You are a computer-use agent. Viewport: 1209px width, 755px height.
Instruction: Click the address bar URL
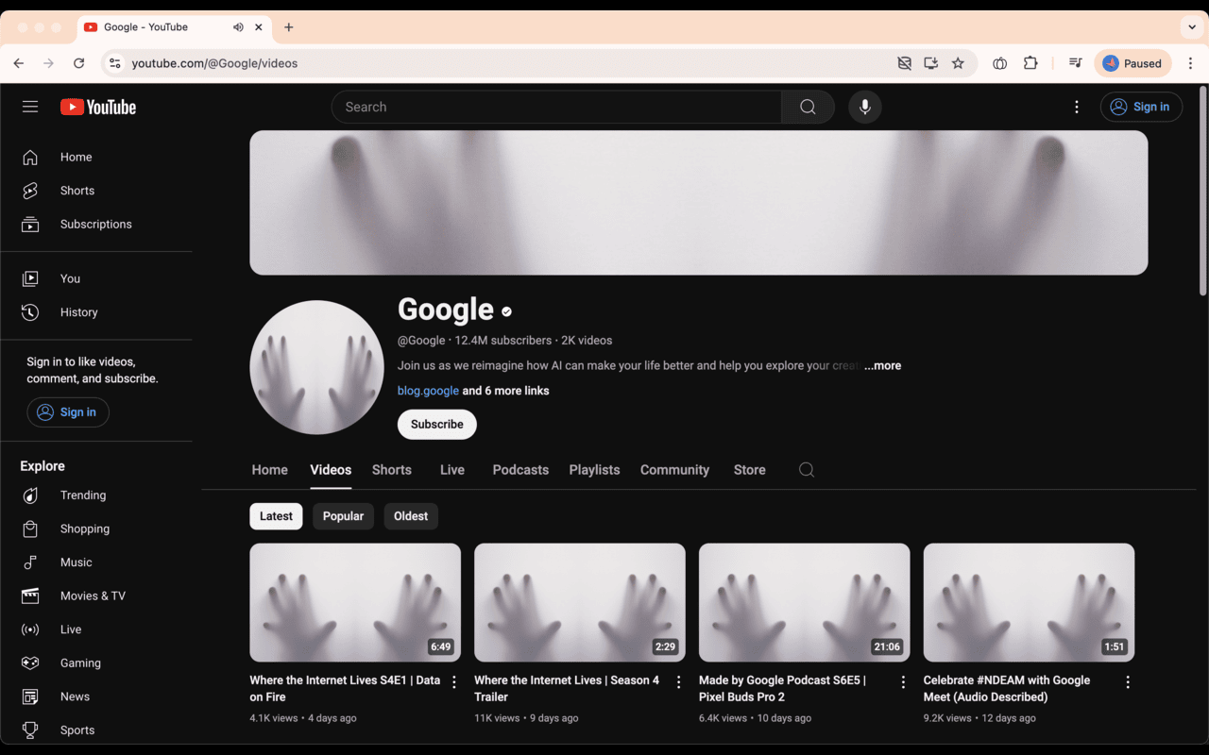click(x=214, y=63)
